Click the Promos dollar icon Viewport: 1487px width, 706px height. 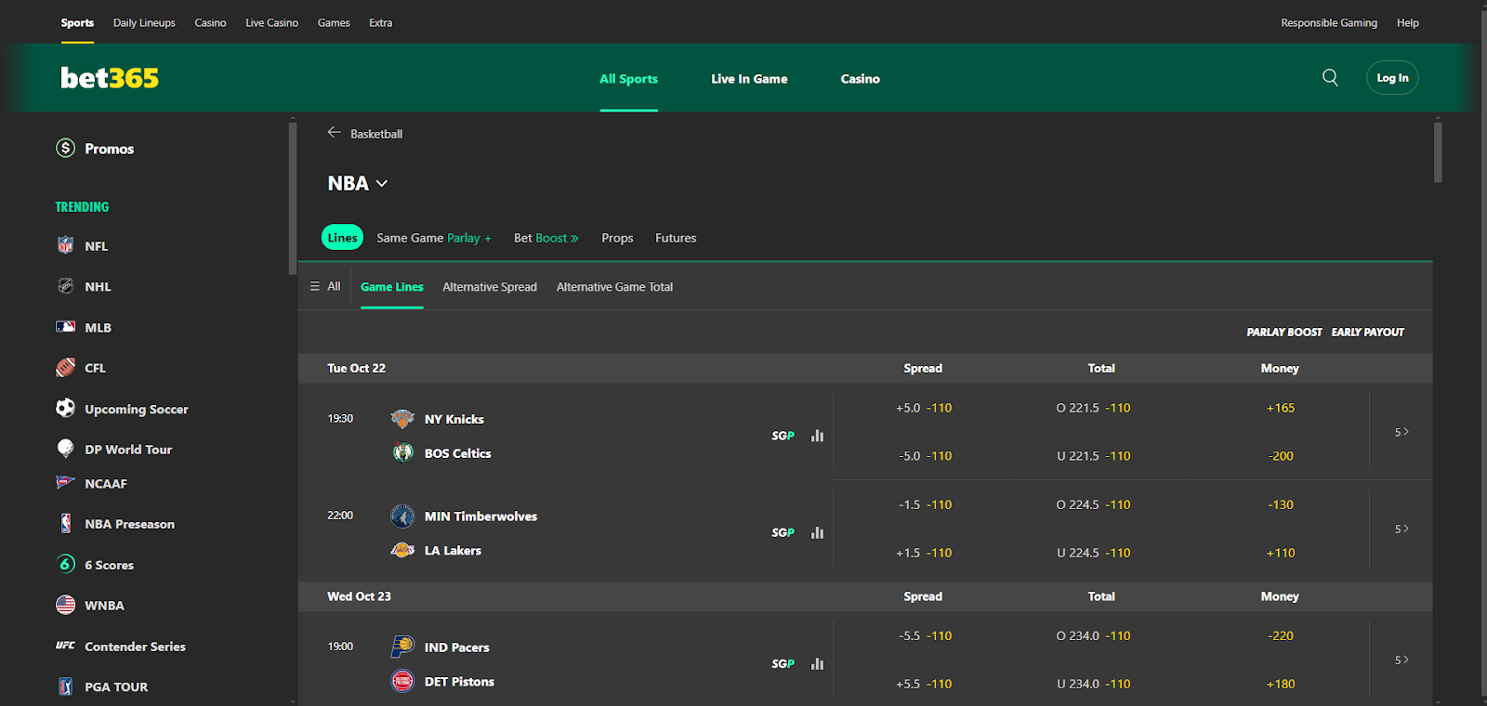[x=65, y=148]
